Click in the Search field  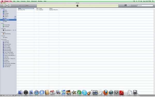[145, 5]
